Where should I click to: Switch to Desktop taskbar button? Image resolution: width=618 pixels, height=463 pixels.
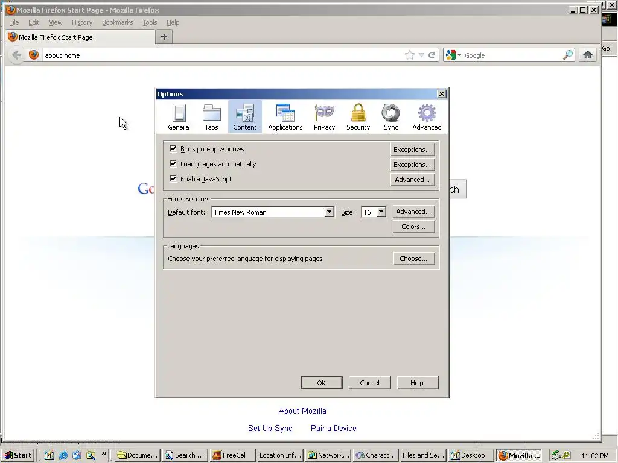[471, 455]
